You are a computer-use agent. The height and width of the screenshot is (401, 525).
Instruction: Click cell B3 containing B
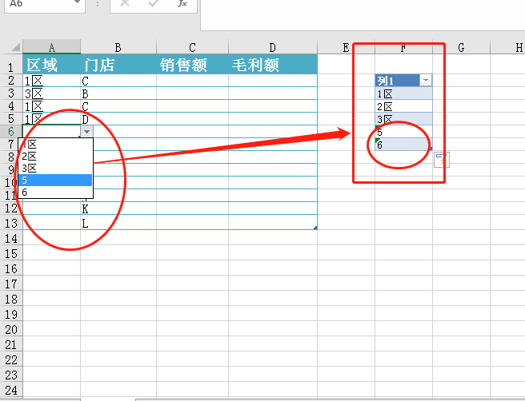(x=118, y=93)
